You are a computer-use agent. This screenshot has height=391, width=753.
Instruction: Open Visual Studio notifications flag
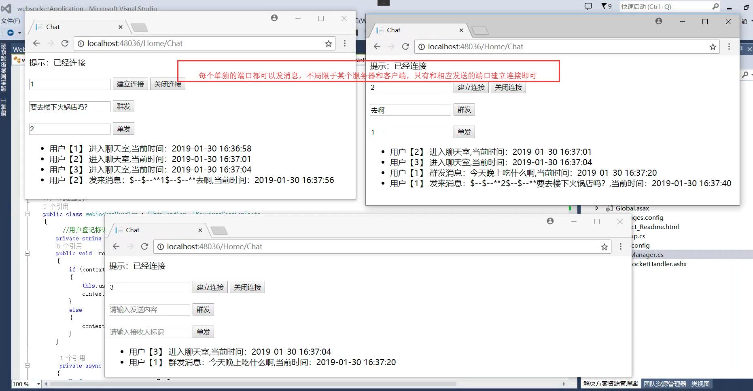pos(606,6)
